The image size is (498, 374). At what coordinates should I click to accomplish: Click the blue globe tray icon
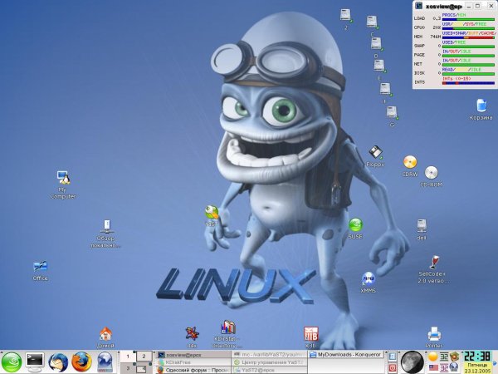point(455,368)
